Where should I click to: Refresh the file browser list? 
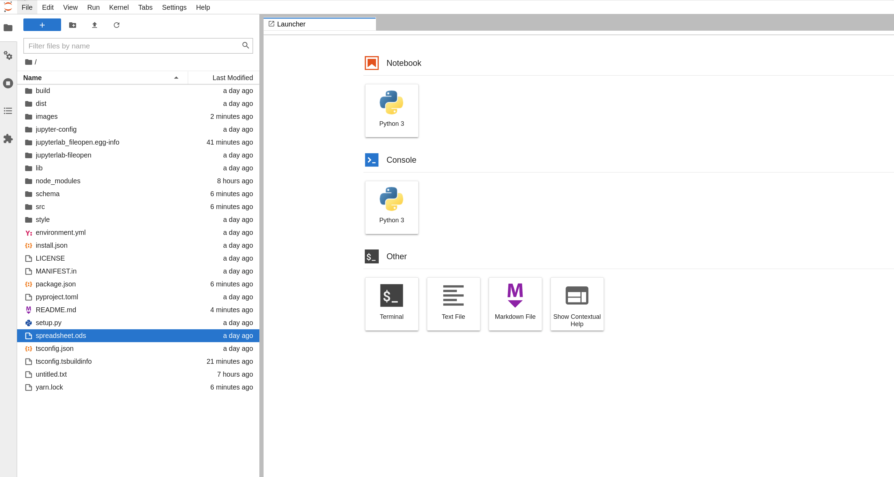(117, 25)
